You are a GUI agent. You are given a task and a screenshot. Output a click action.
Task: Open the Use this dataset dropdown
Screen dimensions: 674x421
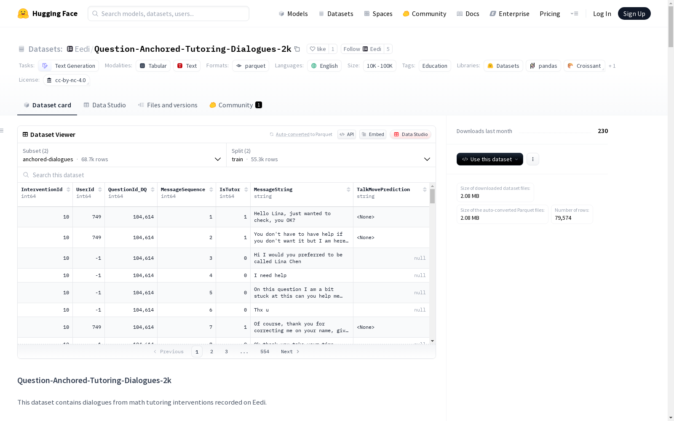point(490,159)
